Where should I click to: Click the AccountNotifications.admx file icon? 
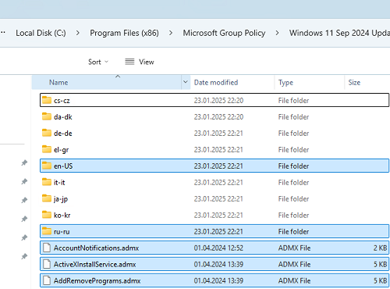tap(47, 248)
